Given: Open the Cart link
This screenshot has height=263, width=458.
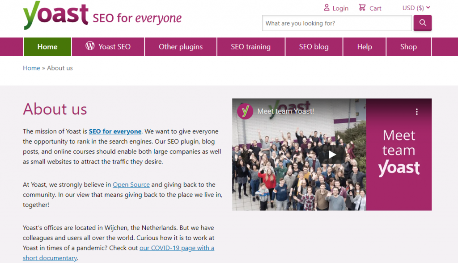Looking at the screenshot, I should (375, 8).
